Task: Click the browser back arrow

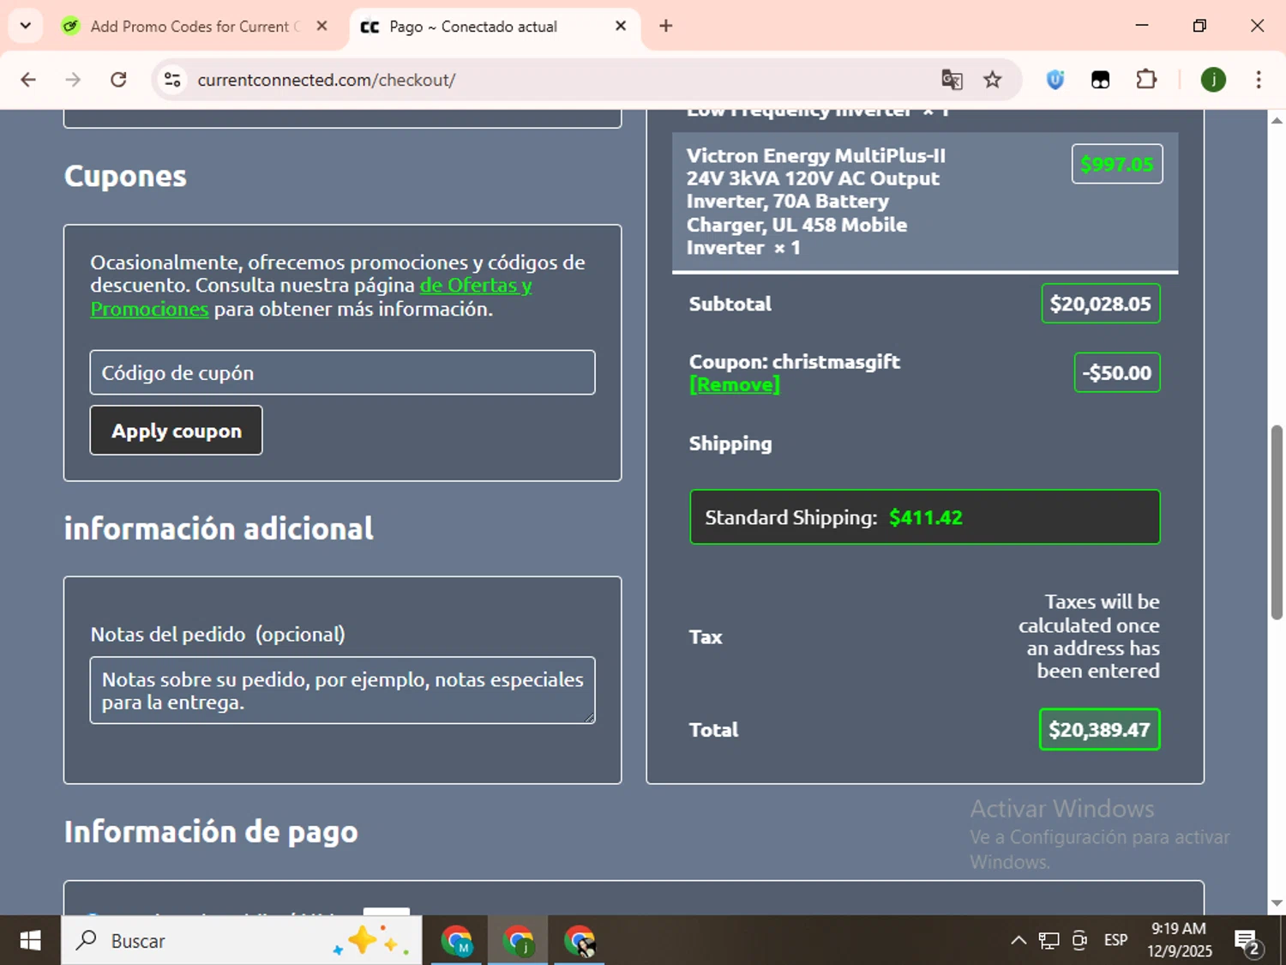Action: click(x=28, y=80)
